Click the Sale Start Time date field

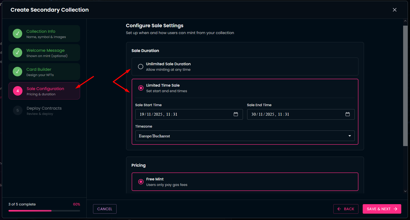182,114
